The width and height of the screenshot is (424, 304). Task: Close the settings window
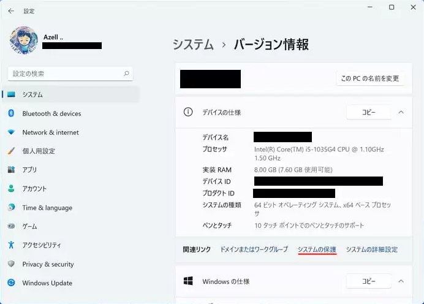(413, 7)
